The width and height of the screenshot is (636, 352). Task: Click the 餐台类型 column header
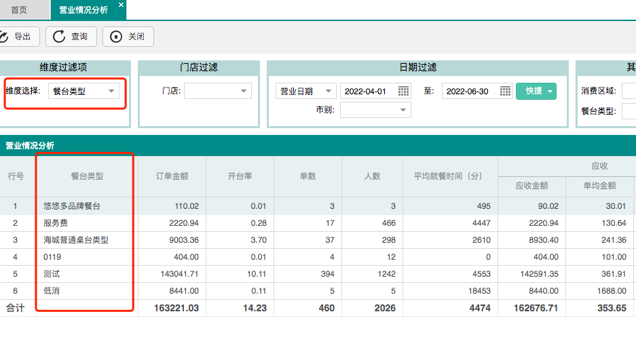click(x=87, y=176)
